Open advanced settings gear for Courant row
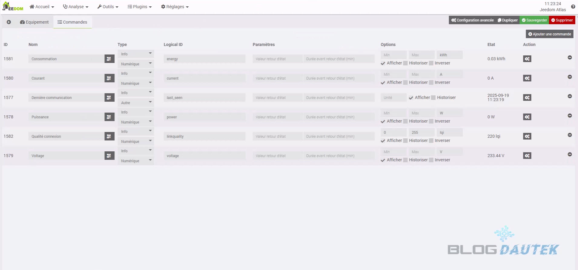The height and width of the screenshot is (270, 578). pos(527,78)
